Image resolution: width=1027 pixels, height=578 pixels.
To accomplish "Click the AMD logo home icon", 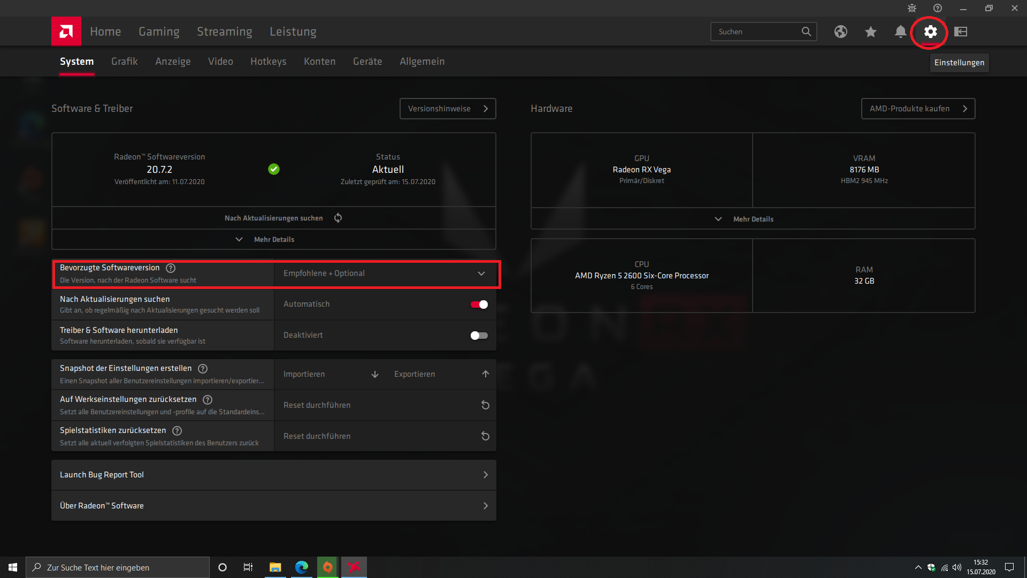I will 66,32.
